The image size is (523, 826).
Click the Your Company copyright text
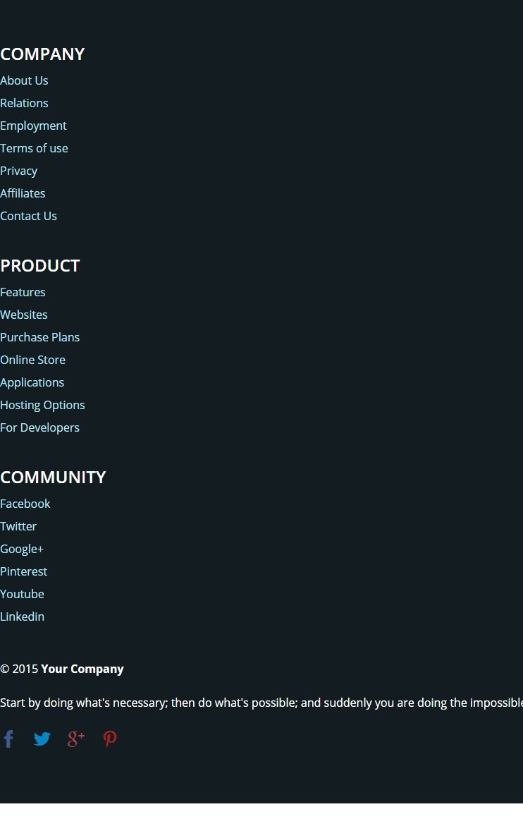point(82,669)
